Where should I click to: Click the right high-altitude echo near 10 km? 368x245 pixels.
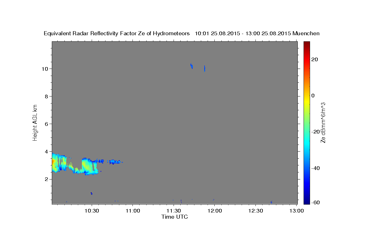click(205, 68)
